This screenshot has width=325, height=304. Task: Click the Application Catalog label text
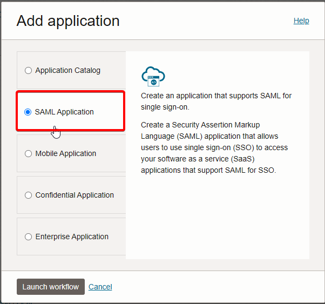point(68,71)
